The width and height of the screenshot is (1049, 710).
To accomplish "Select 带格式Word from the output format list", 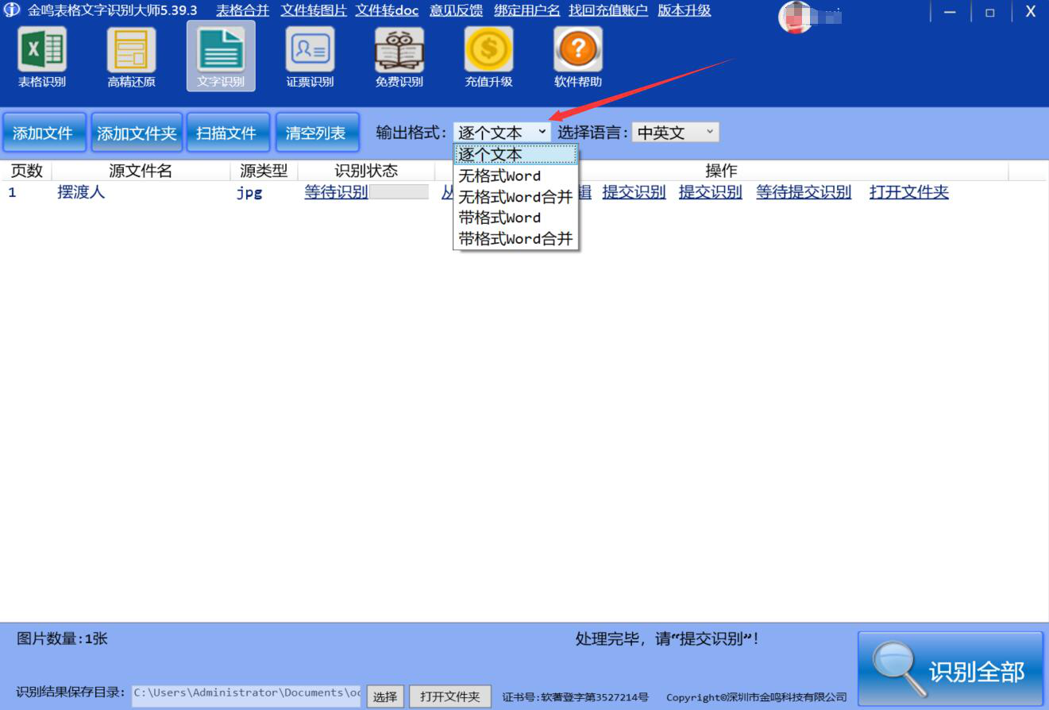I will pos(498,218).
